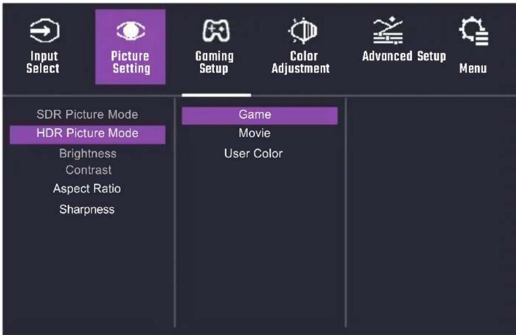516x335 pixels.
Task: Choose the Game picture mode
Action: [260, 115]
